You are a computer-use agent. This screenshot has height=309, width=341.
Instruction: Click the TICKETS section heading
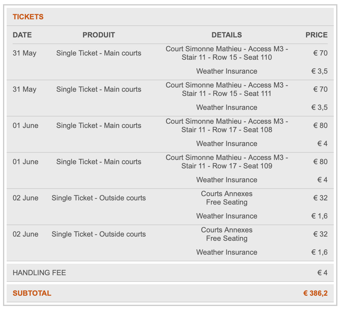click(28, 17)
